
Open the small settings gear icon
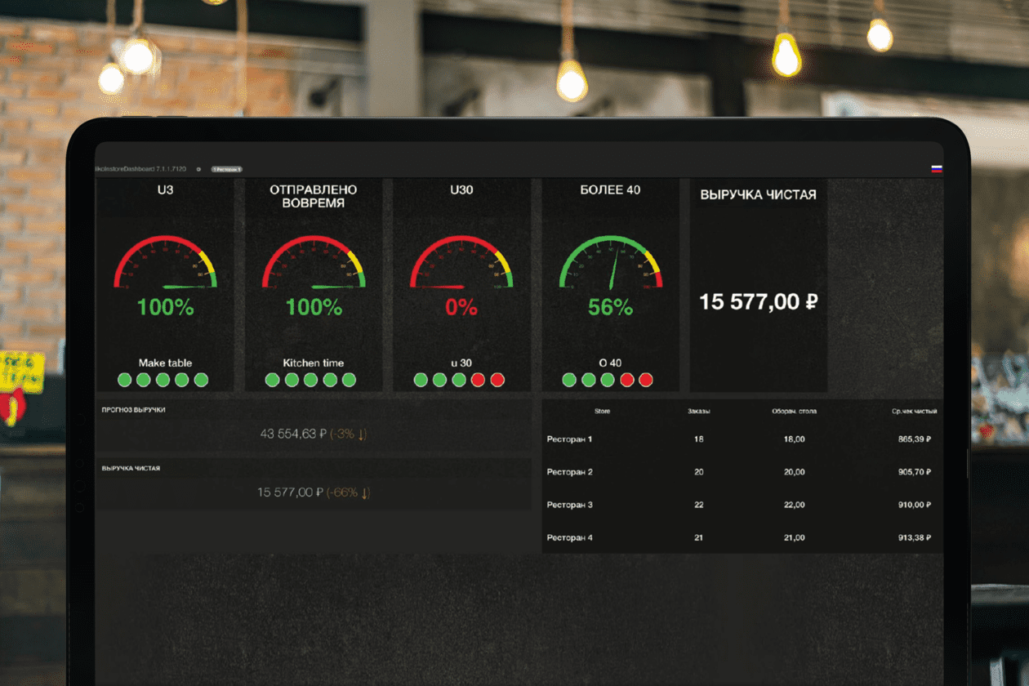click(198, 169)
